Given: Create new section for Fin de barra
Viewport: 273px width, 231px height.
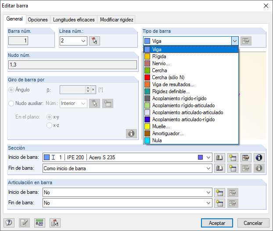Looking at the screenshot, I should pos(233,168).
